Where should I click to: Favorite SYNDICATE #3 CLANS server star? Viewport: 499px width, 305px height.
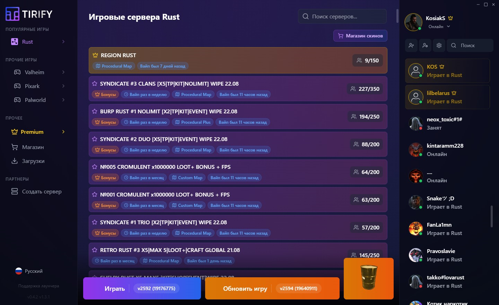click(95, 84)
